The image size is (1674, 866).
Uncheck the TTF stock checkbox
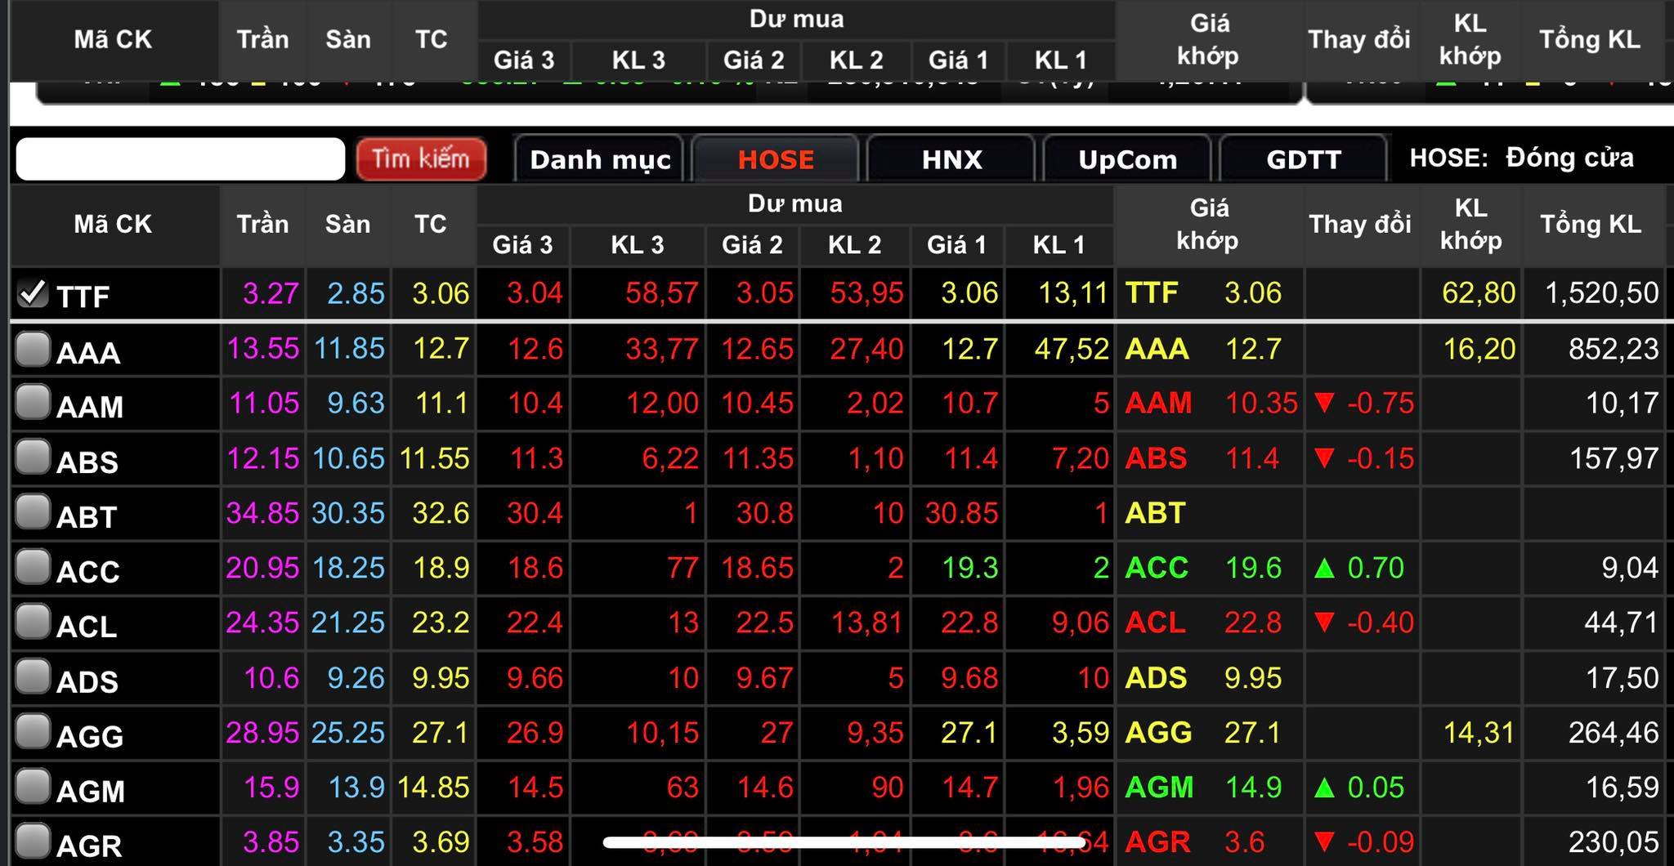(x=33, y=293)
